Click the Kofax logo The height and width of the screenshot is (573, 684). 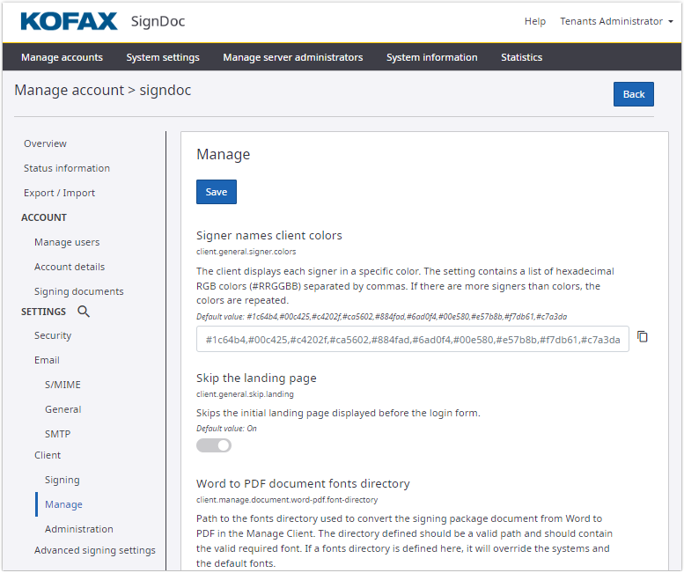pos(69,21)
